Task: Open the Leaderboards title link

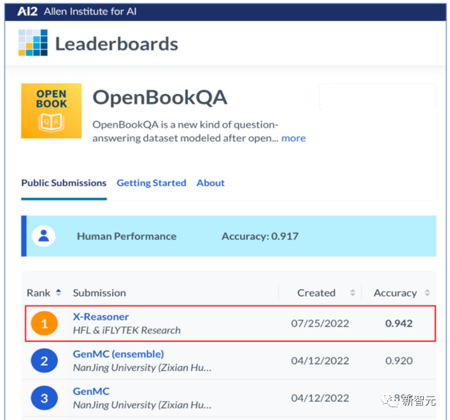Action: [116, 44]
